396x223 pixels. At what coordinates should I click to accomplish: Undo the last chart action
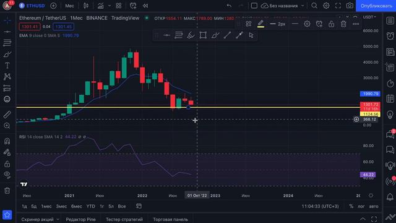[229, 6]
